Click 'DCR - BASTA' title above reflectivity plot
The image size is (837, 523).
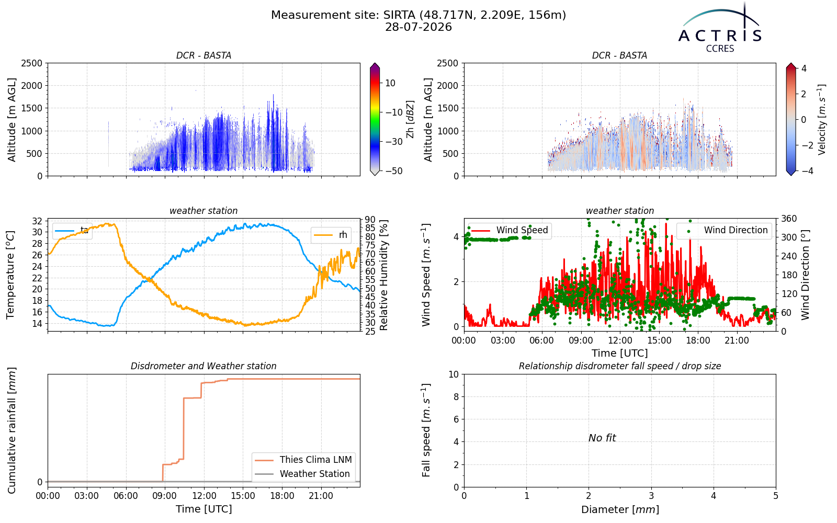click(x=203, y=55)
